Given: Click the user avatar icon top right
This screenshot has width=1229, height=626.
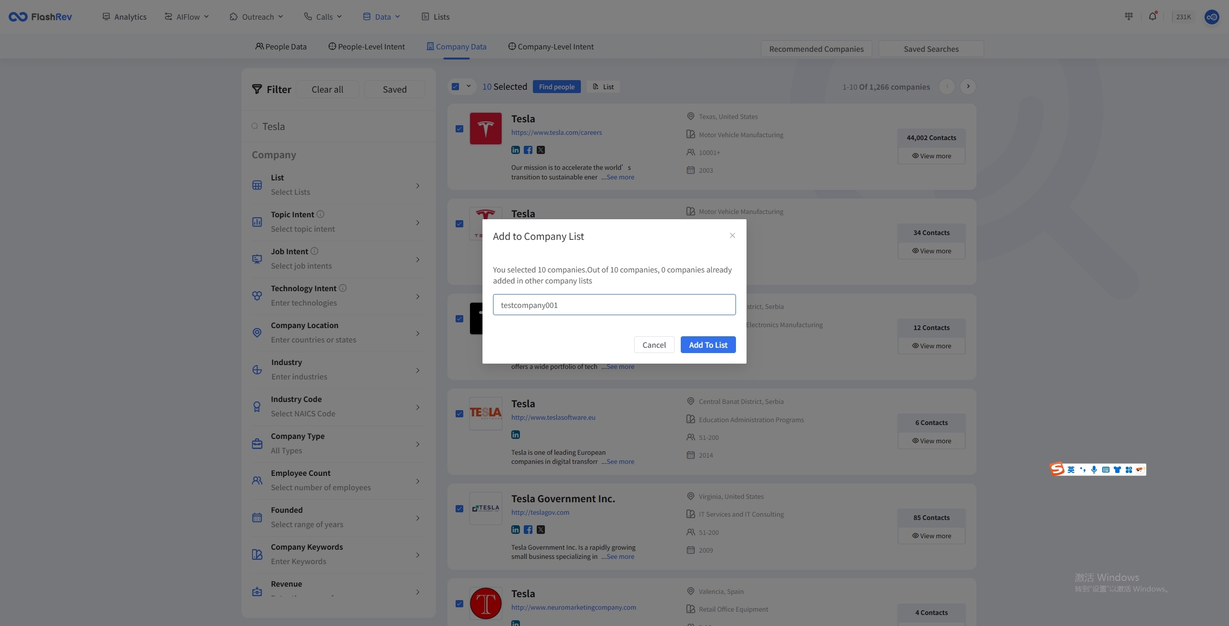Looking at the screenshot, I should click(1211, 17).
